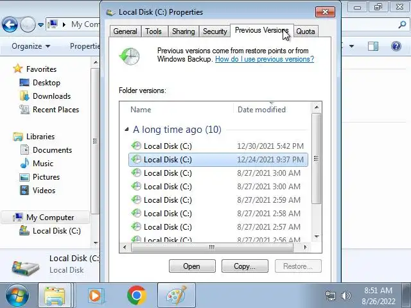Switch to the Tools tab

(153, 31)
